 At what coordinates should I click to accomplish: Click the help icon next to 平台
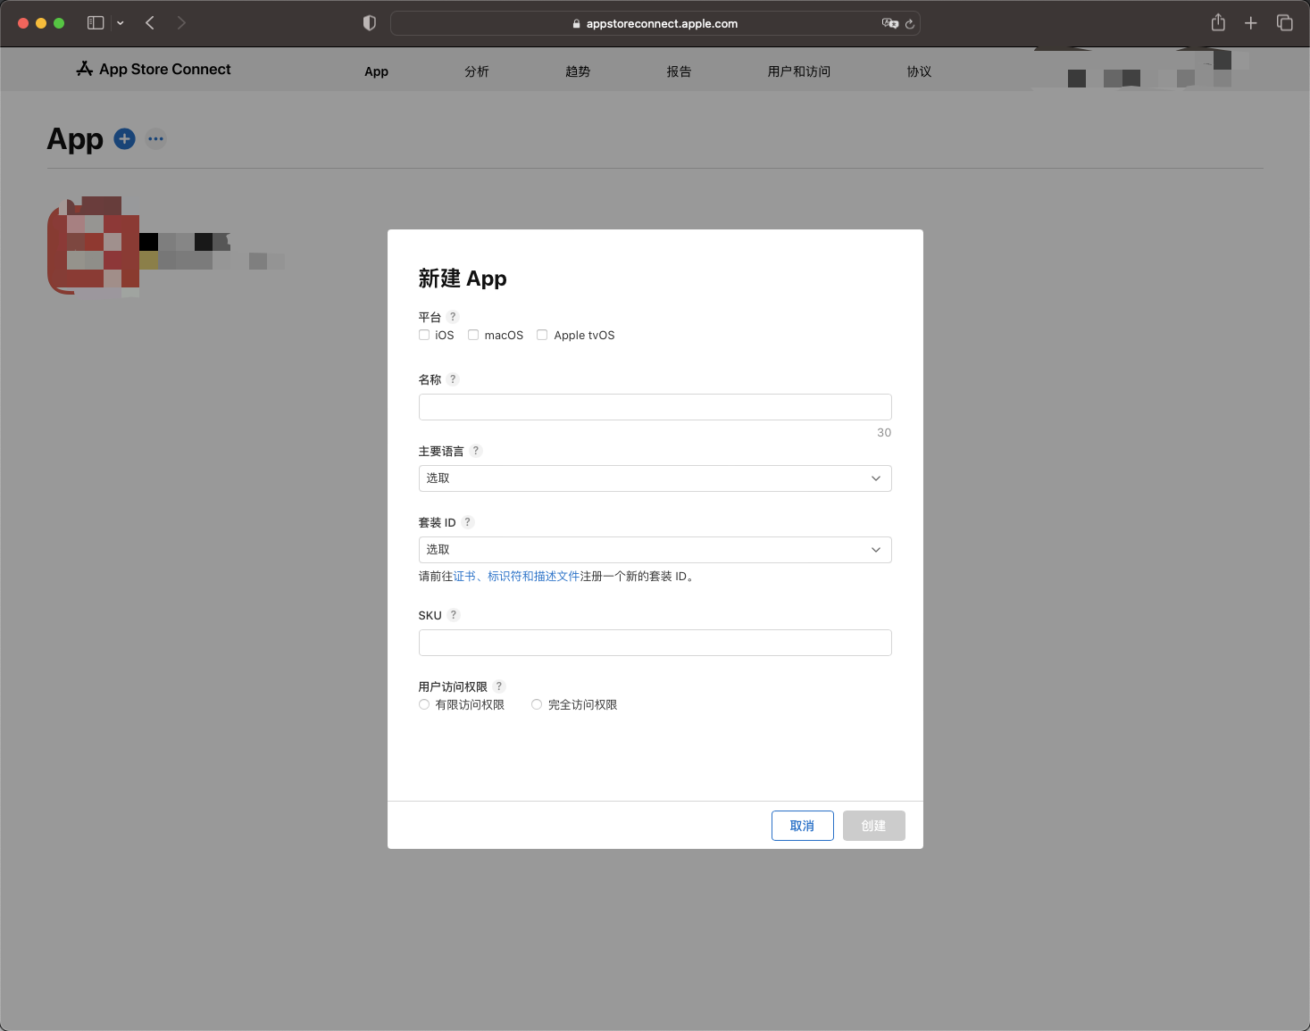pyautogui.click(x=453, y=317)
